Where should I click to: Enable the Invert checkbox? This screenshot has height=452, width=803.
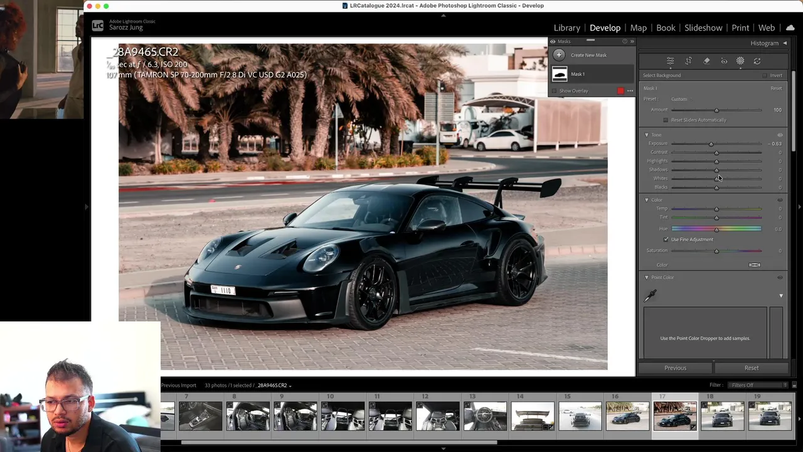(x=764, y=75)
